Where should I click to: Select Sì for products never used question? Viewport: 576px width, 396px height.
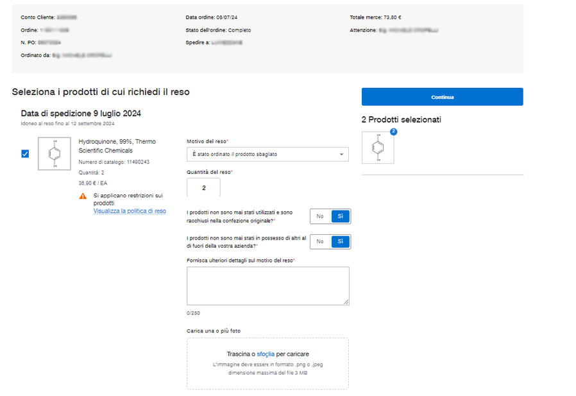pyautogui.click(x=340, y=216)
